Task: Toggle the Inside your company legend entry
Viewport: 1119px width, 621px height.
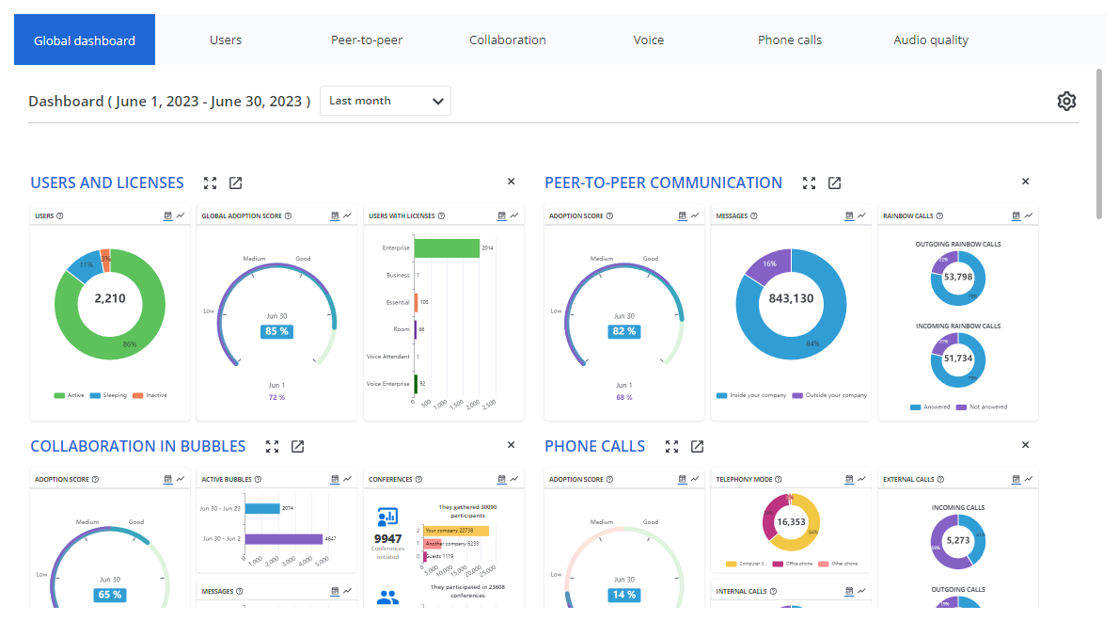Action: [751, 395]
